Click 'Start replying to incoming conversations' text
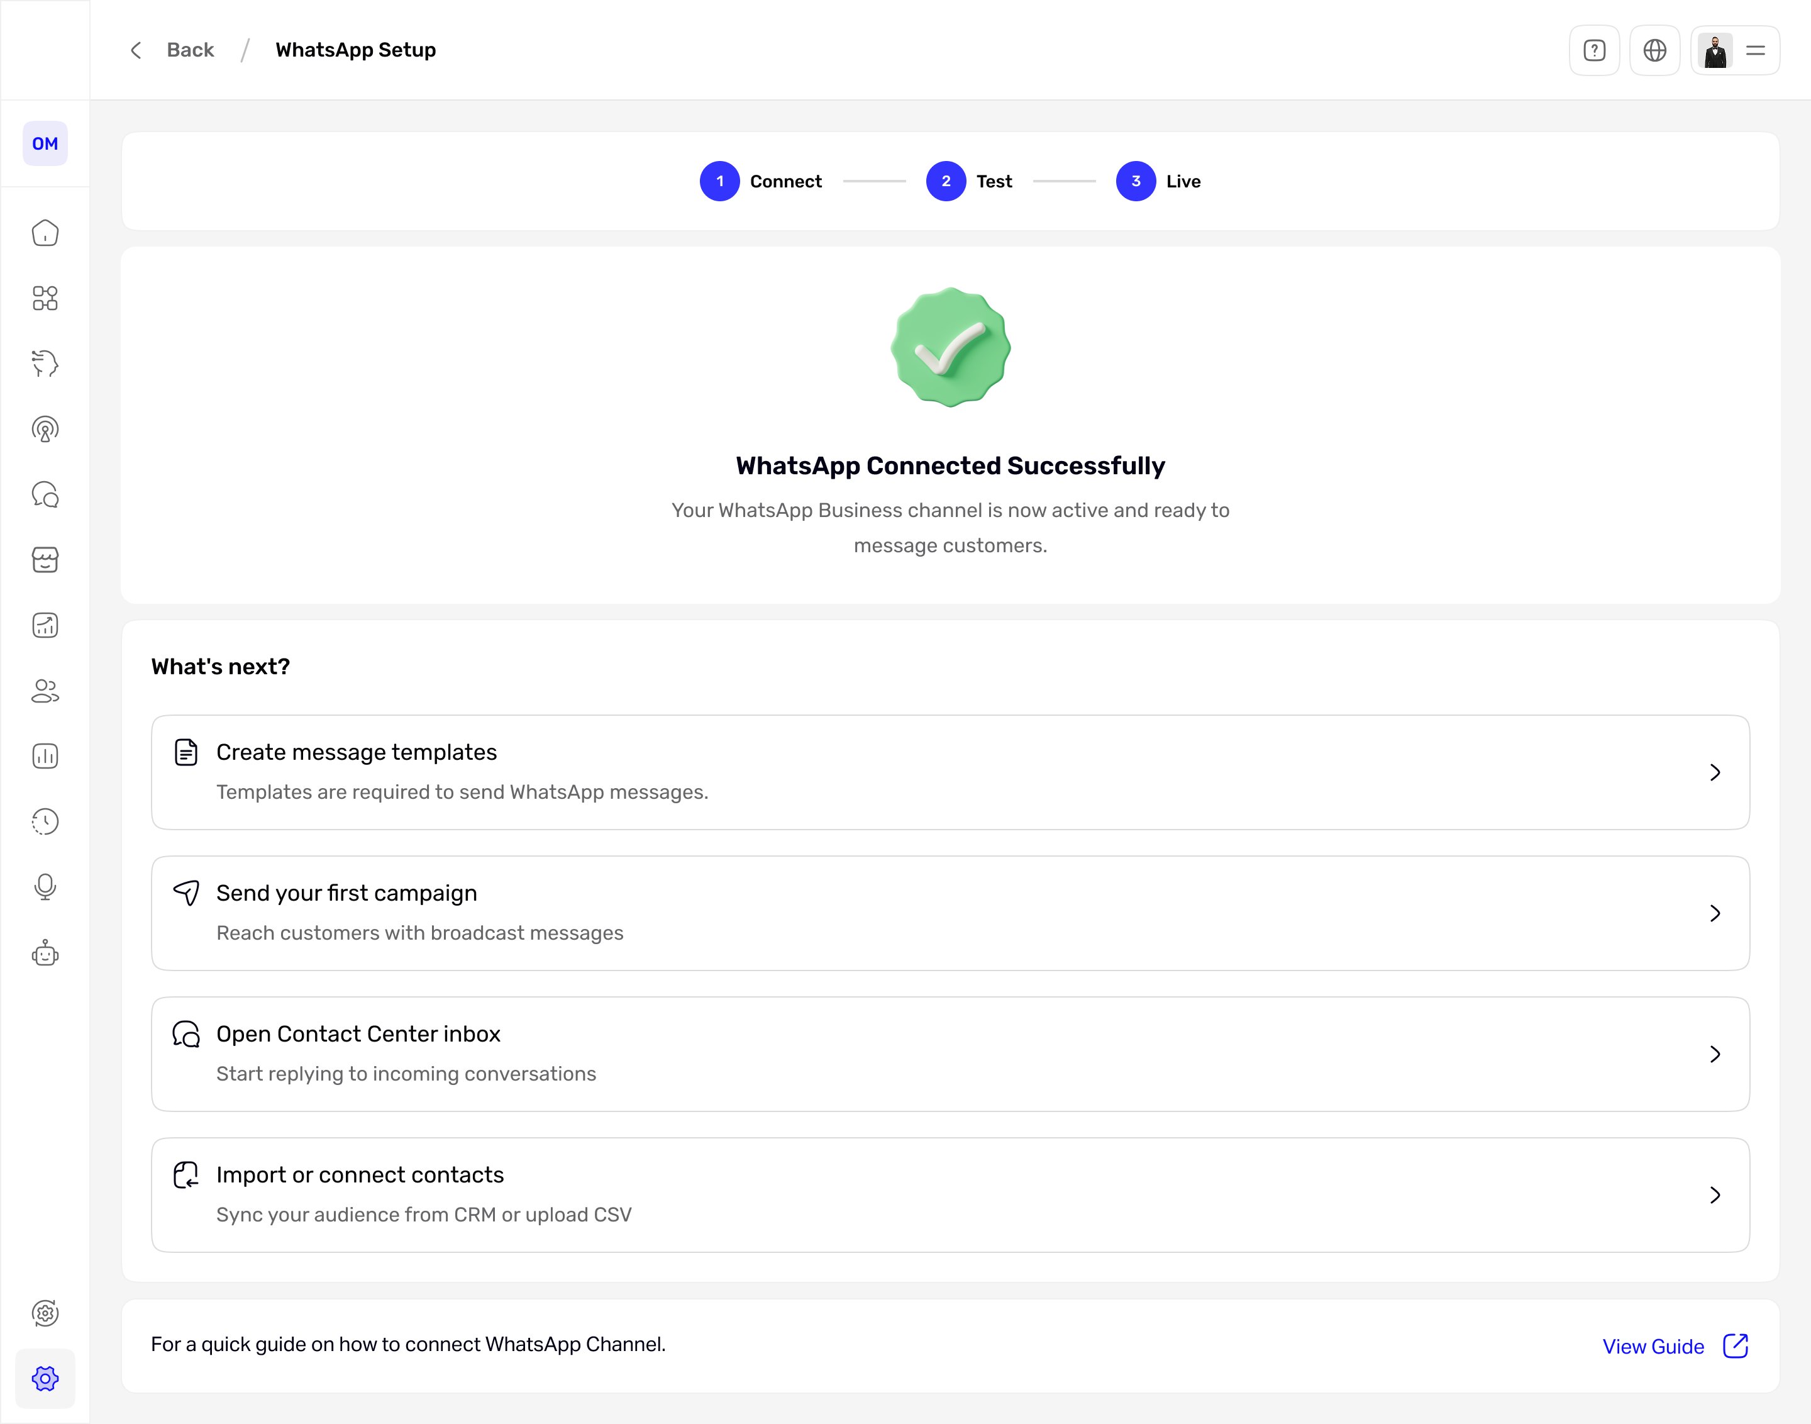 pyautogui.click(x=407, y=1074)
